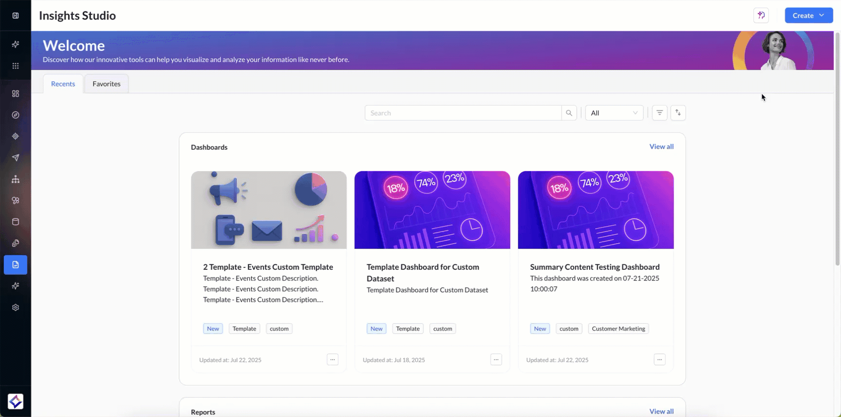
Task: Open the paper plane send icon
Action: [x=16, y=157]
